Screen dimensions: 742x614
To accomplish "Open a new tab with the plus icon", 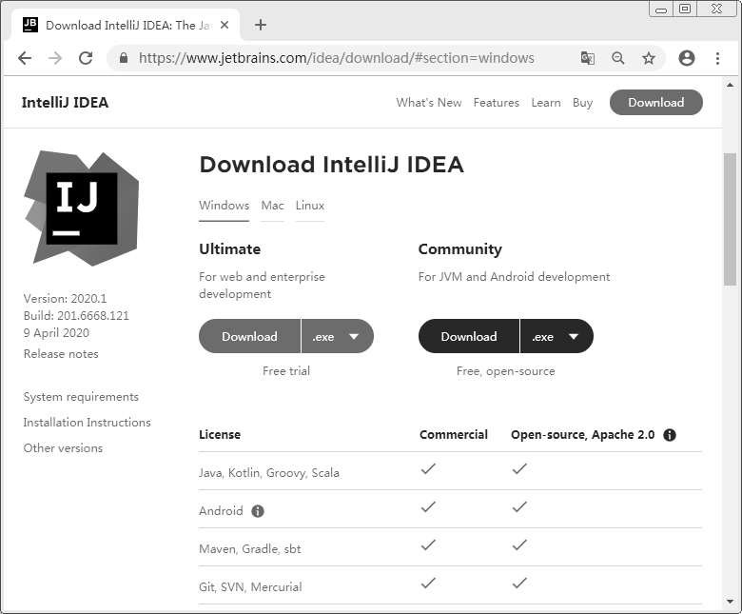I will (x=261, y=25).
